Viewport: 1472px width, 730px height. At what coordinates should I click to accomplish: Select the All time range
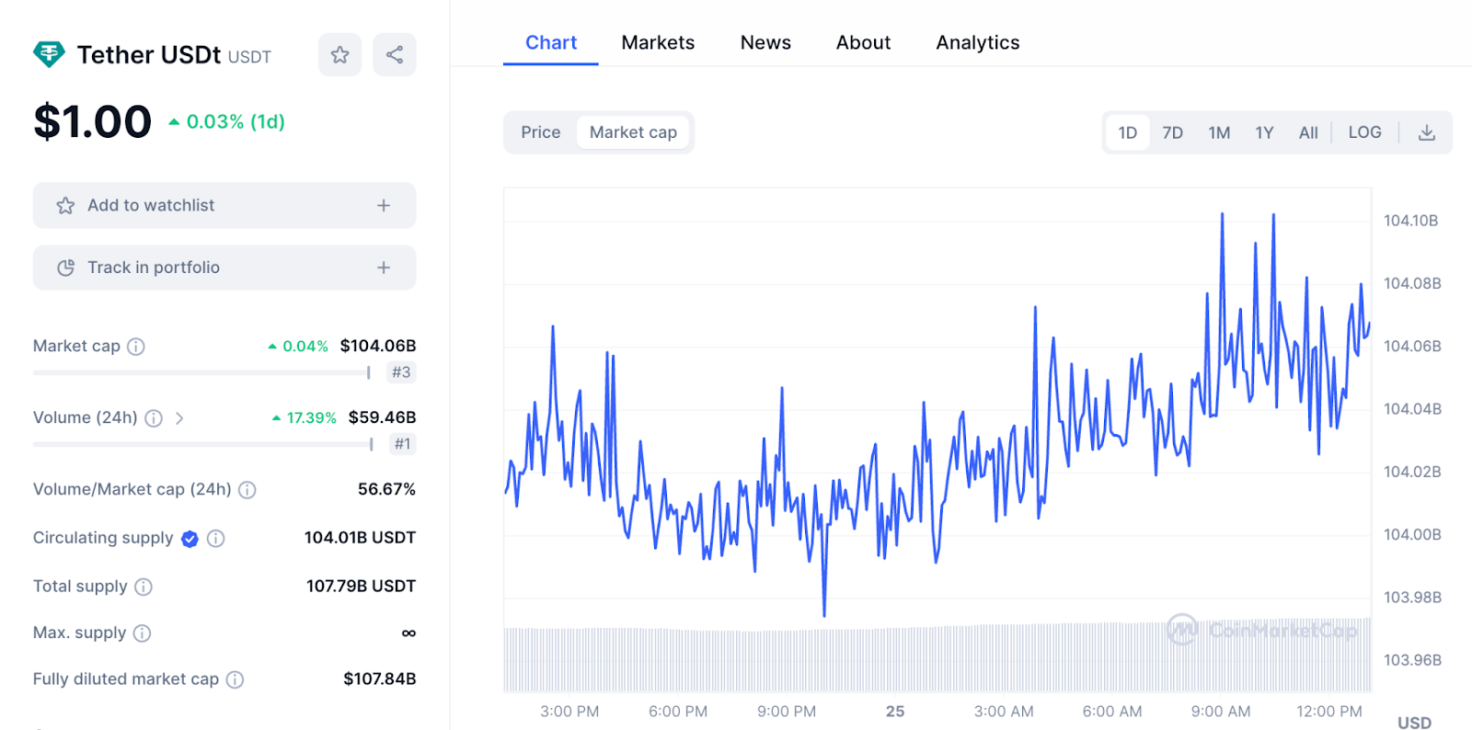click(x=1308, y=132)
